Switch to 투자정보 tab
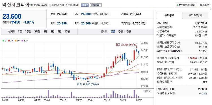The height and width of the screenshot is (105, 212). [169, 15]
